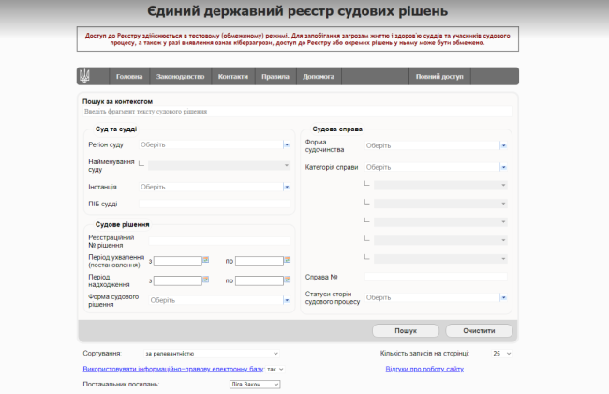The image size is (609, 394).
Task: Open the Допомога menu item
Action: click(319, 77)
